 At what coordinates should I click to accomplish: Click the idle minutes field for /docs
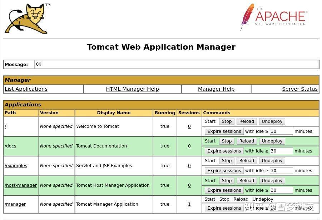tap(281, 151)
